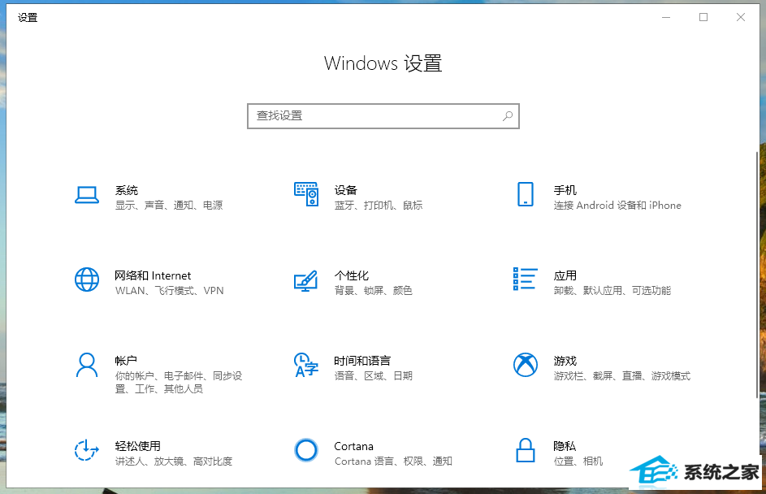Viewport: 766px width, 494px height.
Task: Click 显示、声音、通知、电源 description
Action: pyautogui.click(x=169, y=206)
